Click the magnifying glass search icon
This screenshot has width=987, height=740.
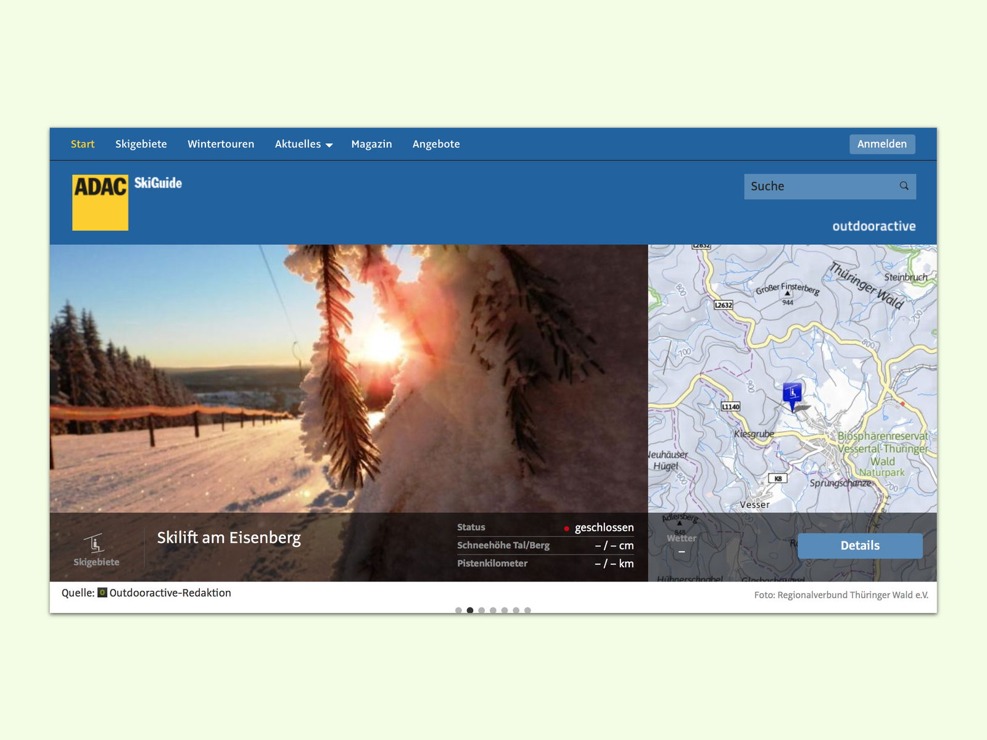[x=904, y=186]
